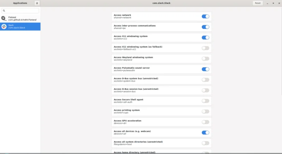Viewport: 282px width, 154px height.
Task: Click the com.slack.Slack window title
Action: click(x=161, y=3)
